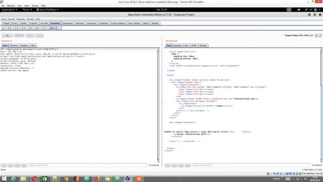Open Firefox from taskbar
The width and height of the screenshot is (323, 182).
(x=97, y=178)
